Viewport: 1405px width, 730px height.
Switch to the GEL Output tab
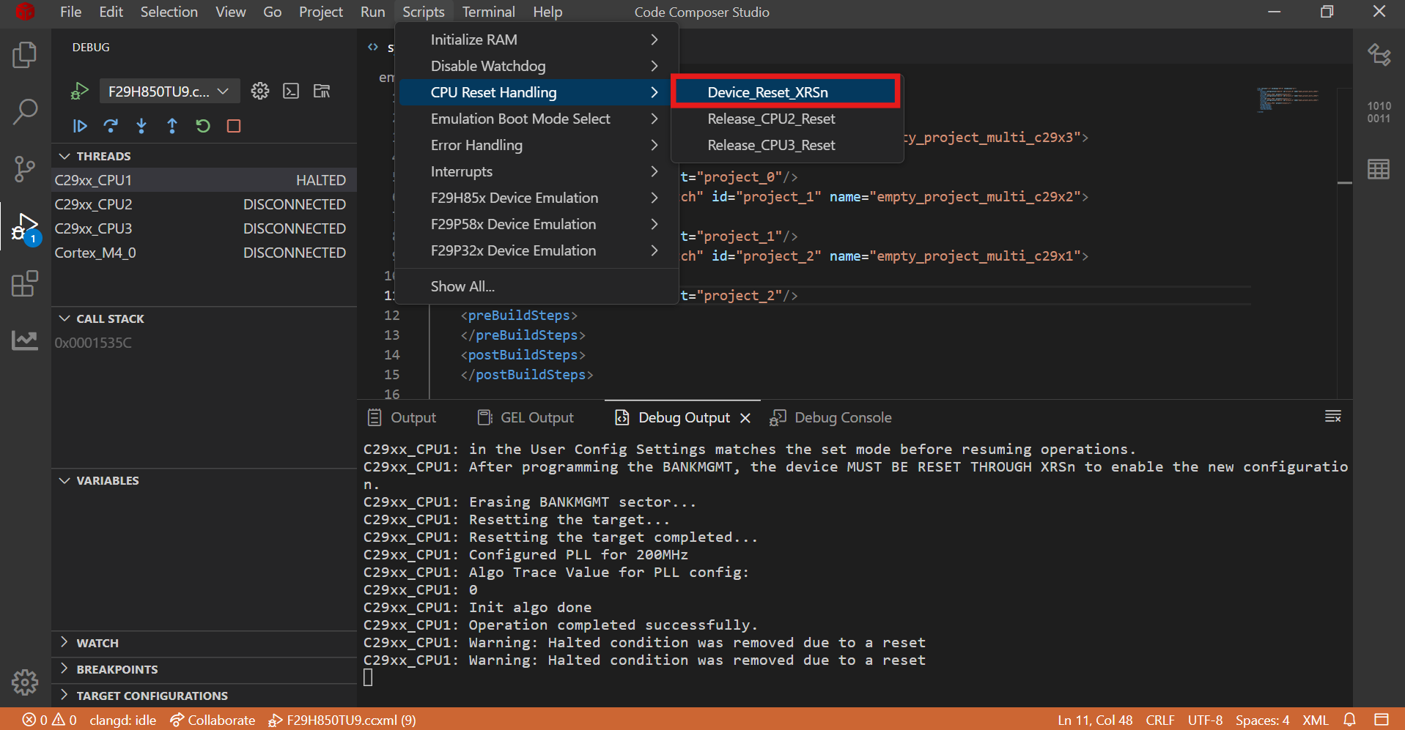pyautogui.click(x=526, y=417)
